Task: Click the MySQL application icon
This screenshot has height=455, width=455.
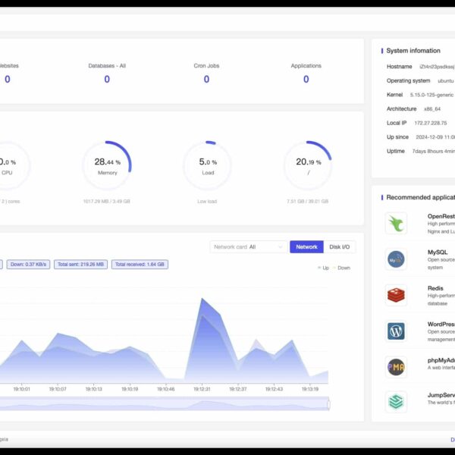Action: pos(396,259)
